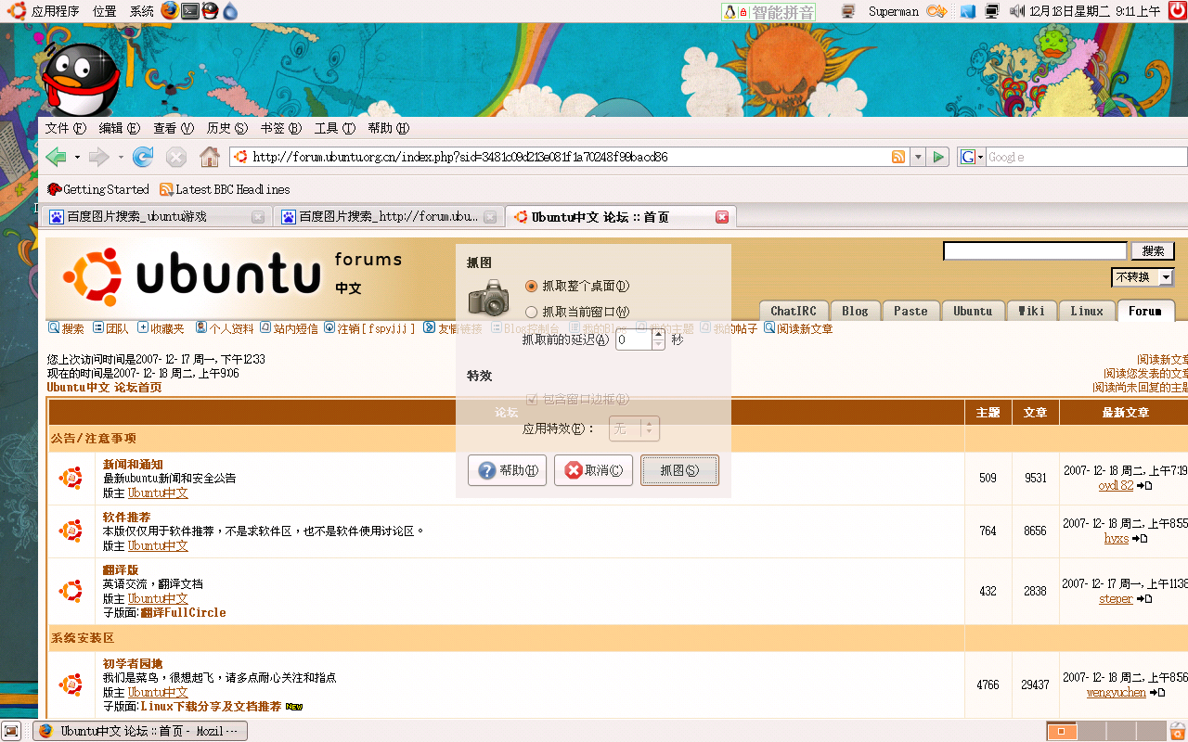Click the Google search box in Firefox
1188x742 pixels.
click(1086, 157)
